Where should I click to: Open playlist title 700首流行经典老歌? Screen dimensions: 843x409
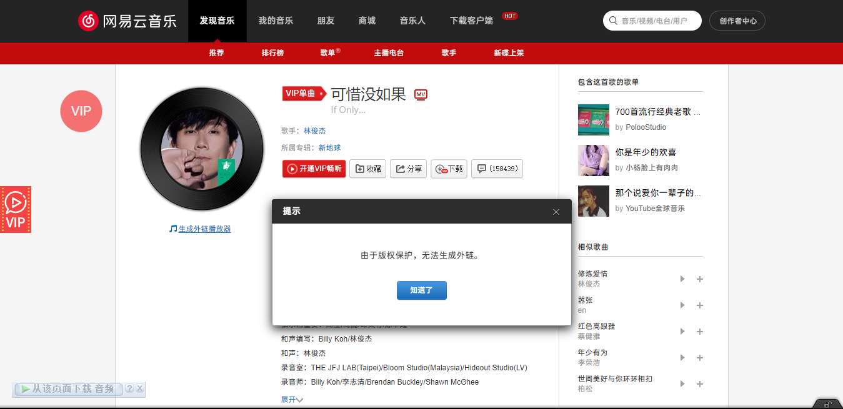coord(658,112)
